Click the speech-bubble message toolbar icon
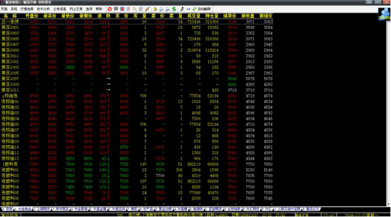The width and height of the screenshot is (391, 217). tap(116, 9)
